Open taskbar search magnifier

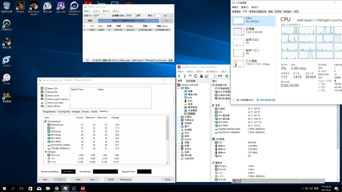[x=13, y=188]
